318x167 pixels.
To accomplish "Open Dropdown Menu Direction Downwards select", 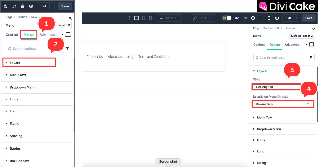I will [283, 104].
